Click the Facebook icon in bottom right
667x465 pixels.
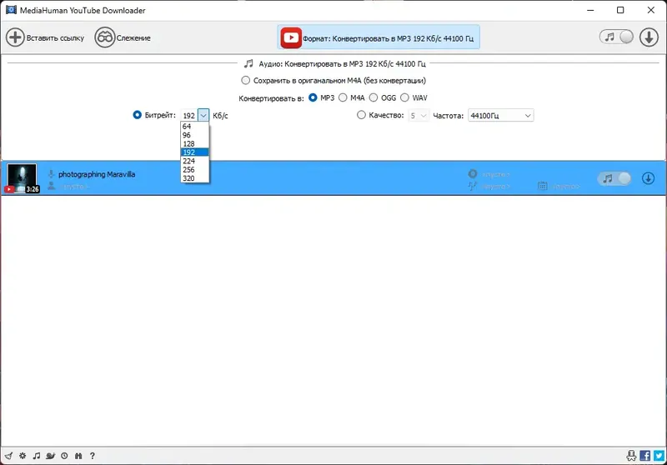click(644, 456)
